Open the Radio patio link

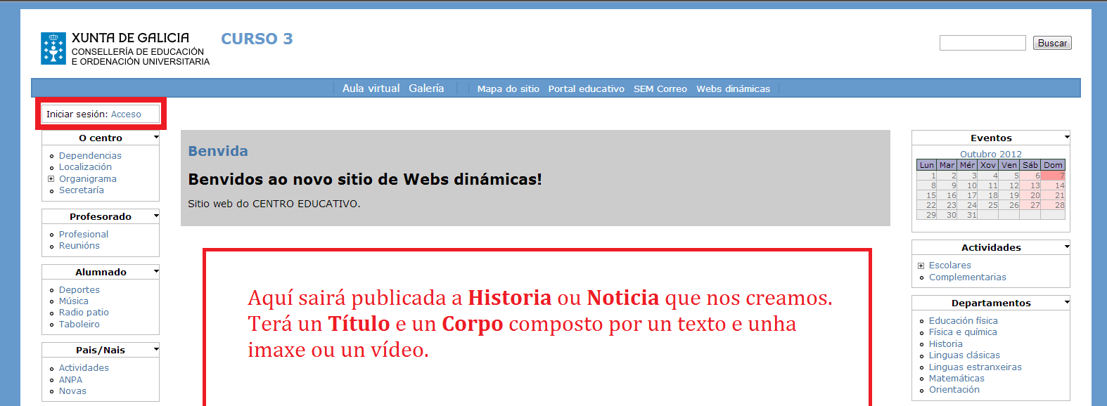[84, 313]
